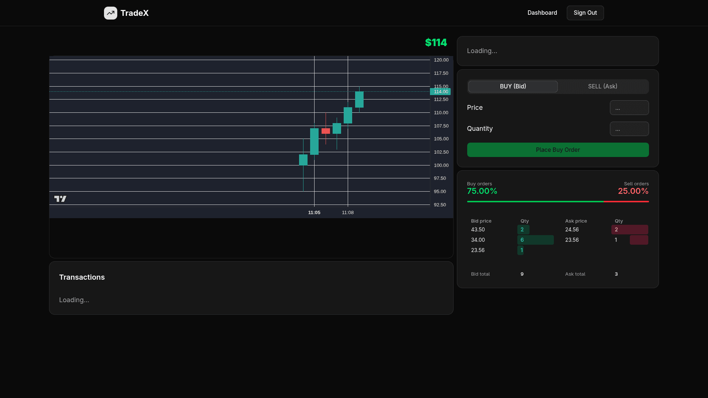Screen dimensions: 708x398
Task: Click the bid quantity 6 bar
Action: point(535,240)
